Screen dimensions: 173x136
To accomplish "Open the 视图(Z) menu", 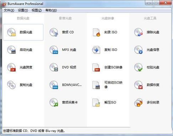I will pyautogui.click(x=37, y=10).
